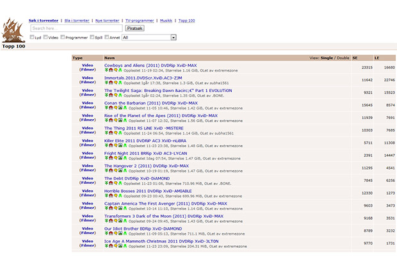Download torrent arrow for Transformers 3

pos(106,221)
